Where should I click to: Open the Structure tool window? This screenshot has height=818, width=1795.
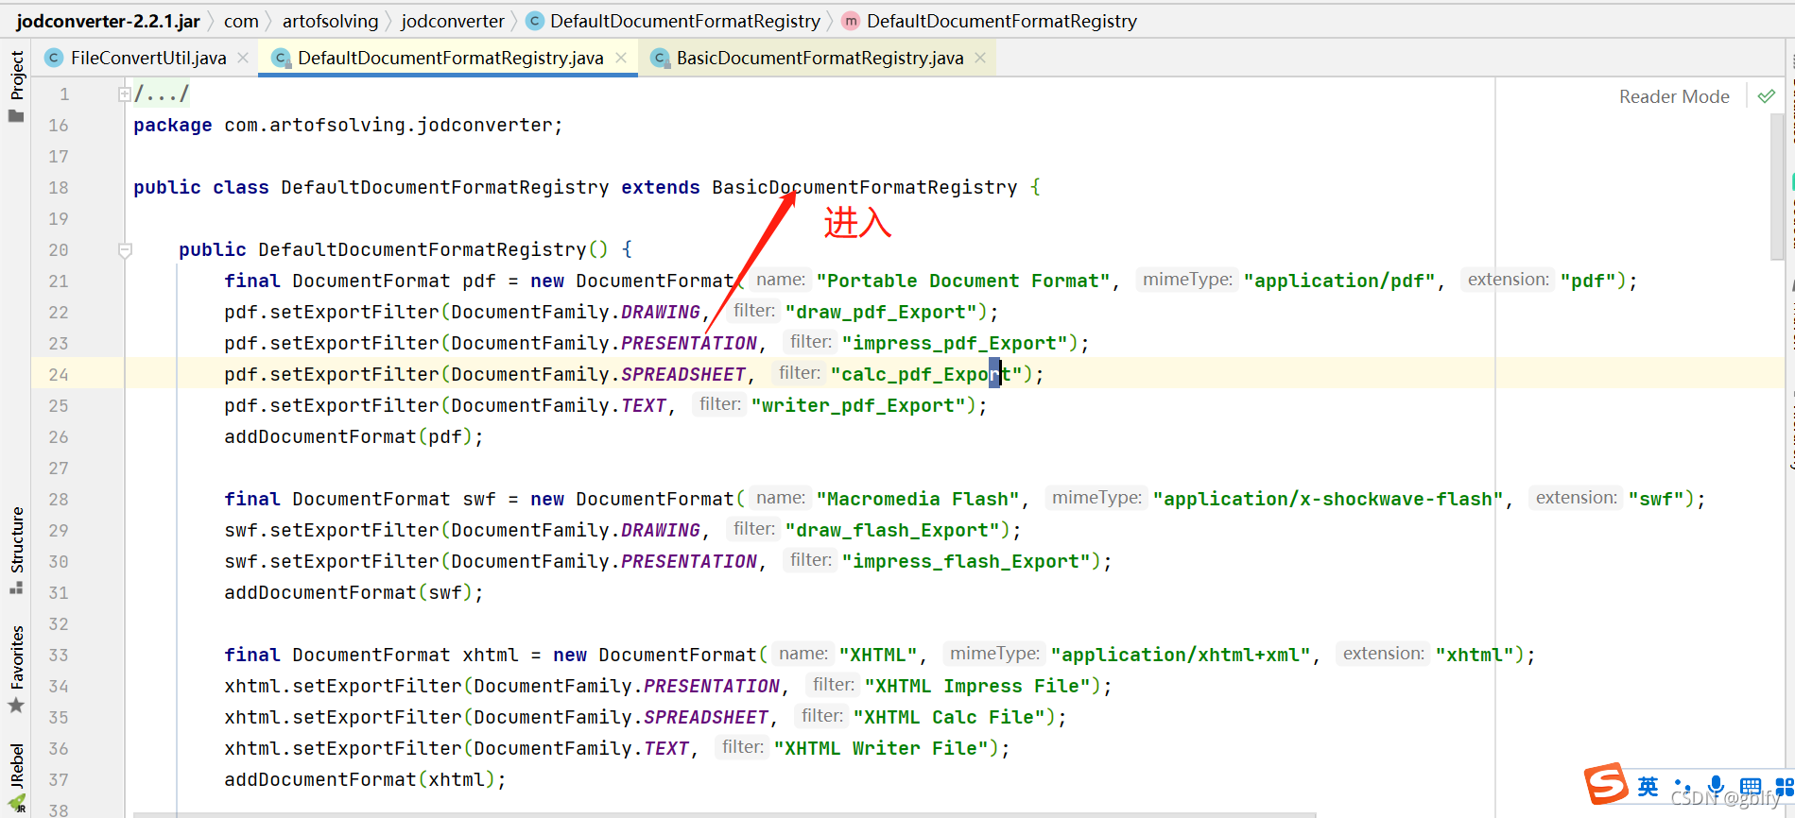(x=16, y=550)
